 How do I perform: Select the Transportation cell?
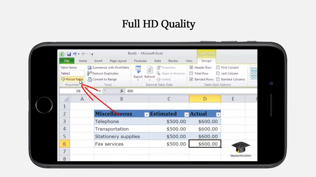(121, 129)
